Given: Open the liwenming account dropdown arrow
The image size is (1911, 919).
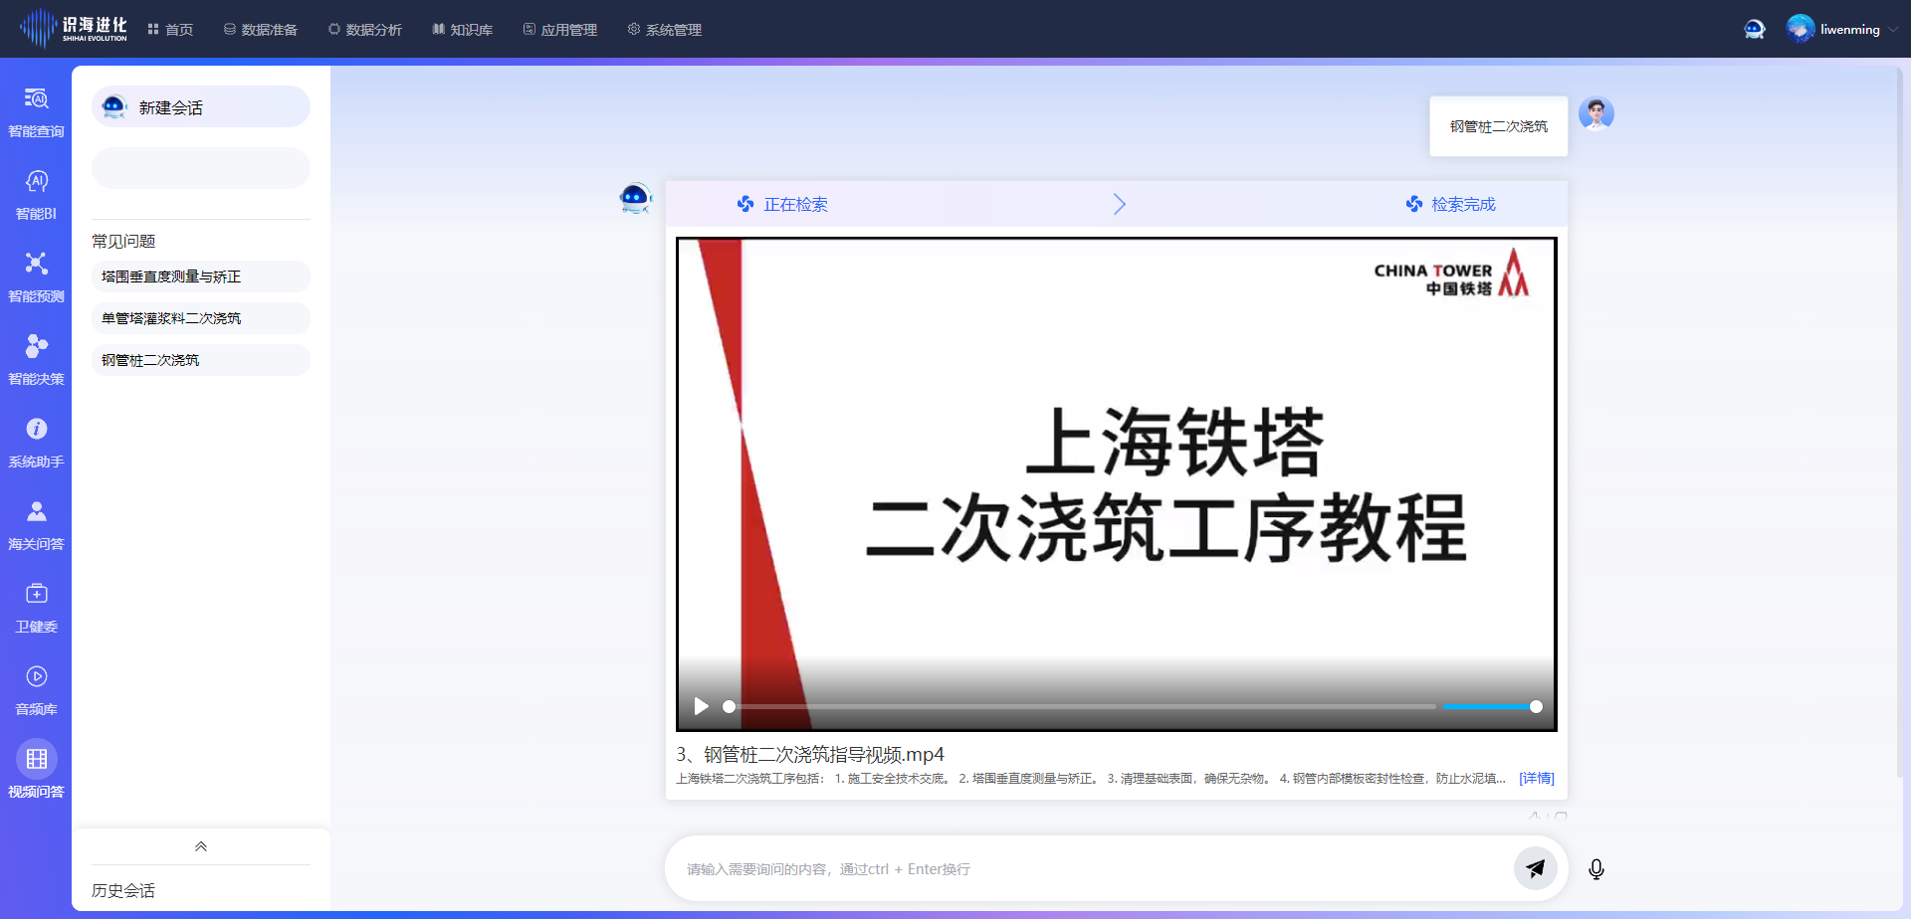Looking at the screenshot, I should click(x=1893, y=30).
